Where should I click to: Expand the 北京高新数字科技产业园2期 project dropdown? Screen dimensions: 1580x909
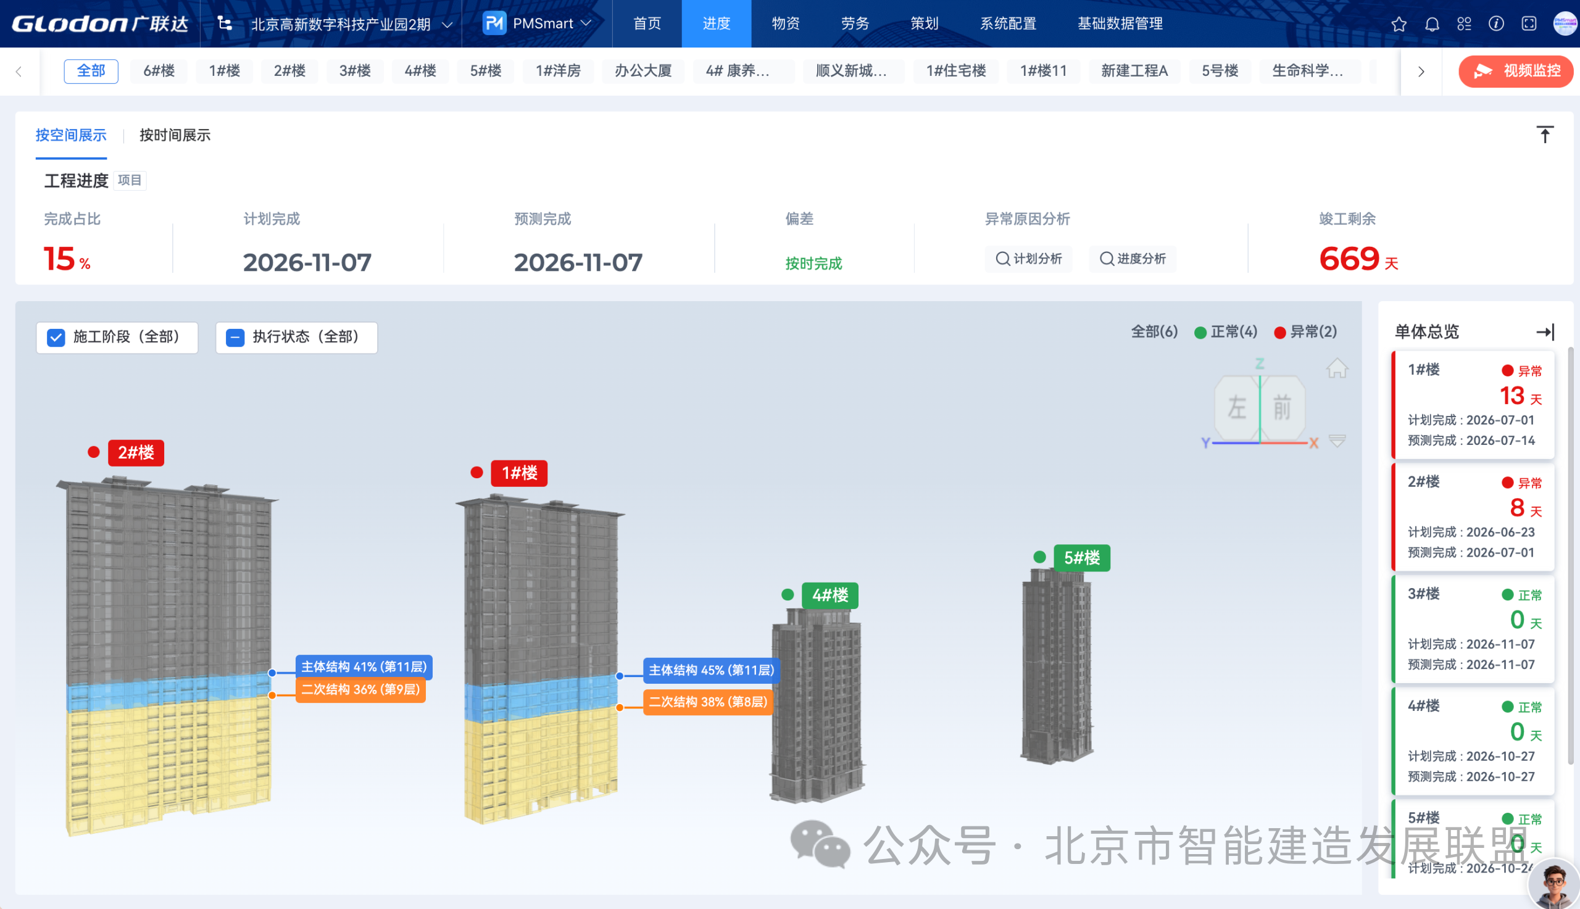click(x=446, y=25)
